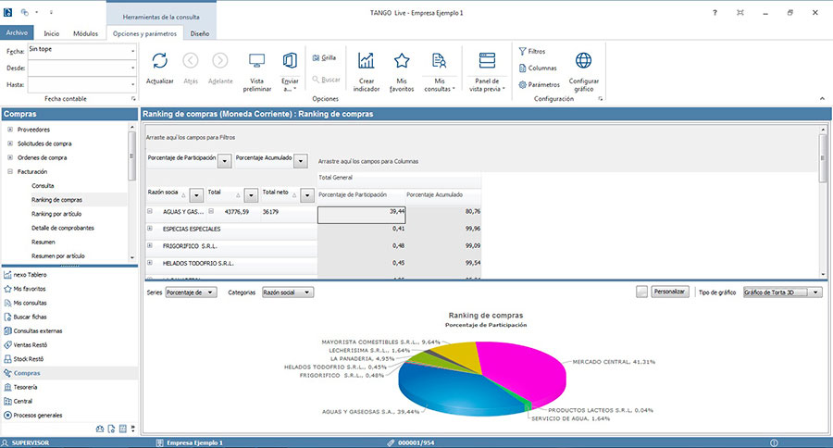Open Mis consultas ribbon icon
833x448 pixels.
[x=439, y=60]
